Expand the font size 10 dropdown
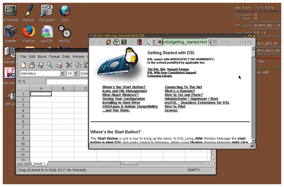 [x=75, y=74]
